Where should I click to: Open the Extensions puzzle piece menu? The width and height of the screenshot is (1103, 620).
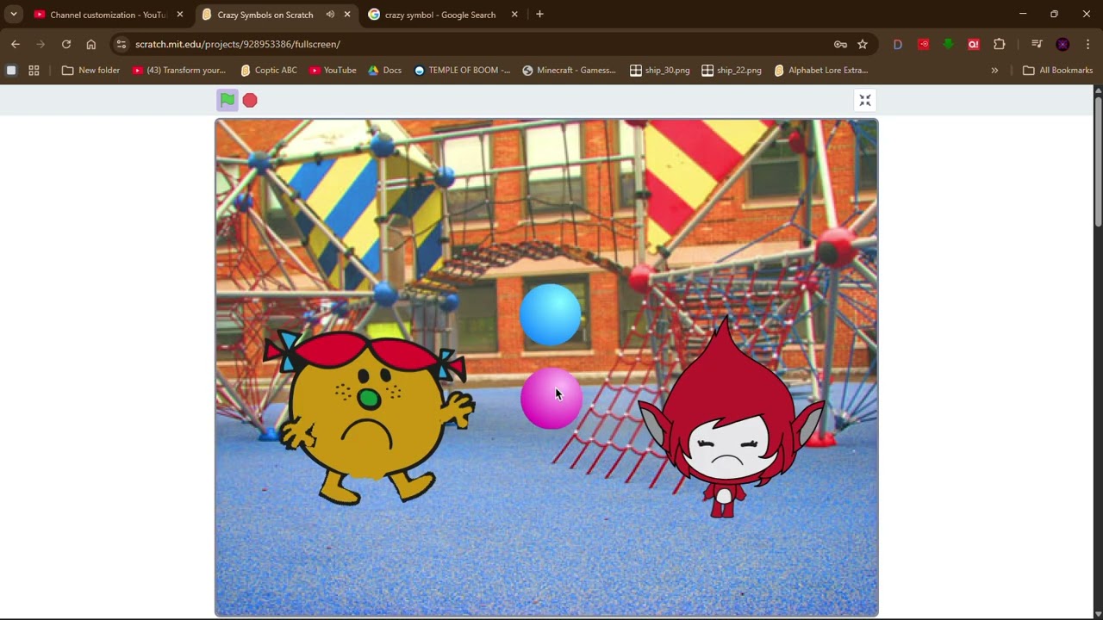pos(1000,44)
